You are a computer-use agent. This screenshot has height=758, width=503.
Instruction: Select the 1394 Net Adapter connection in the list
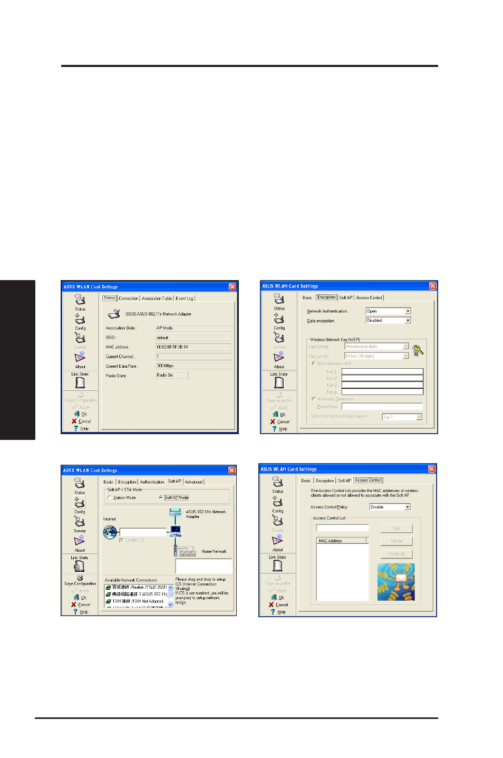point(134,601)
